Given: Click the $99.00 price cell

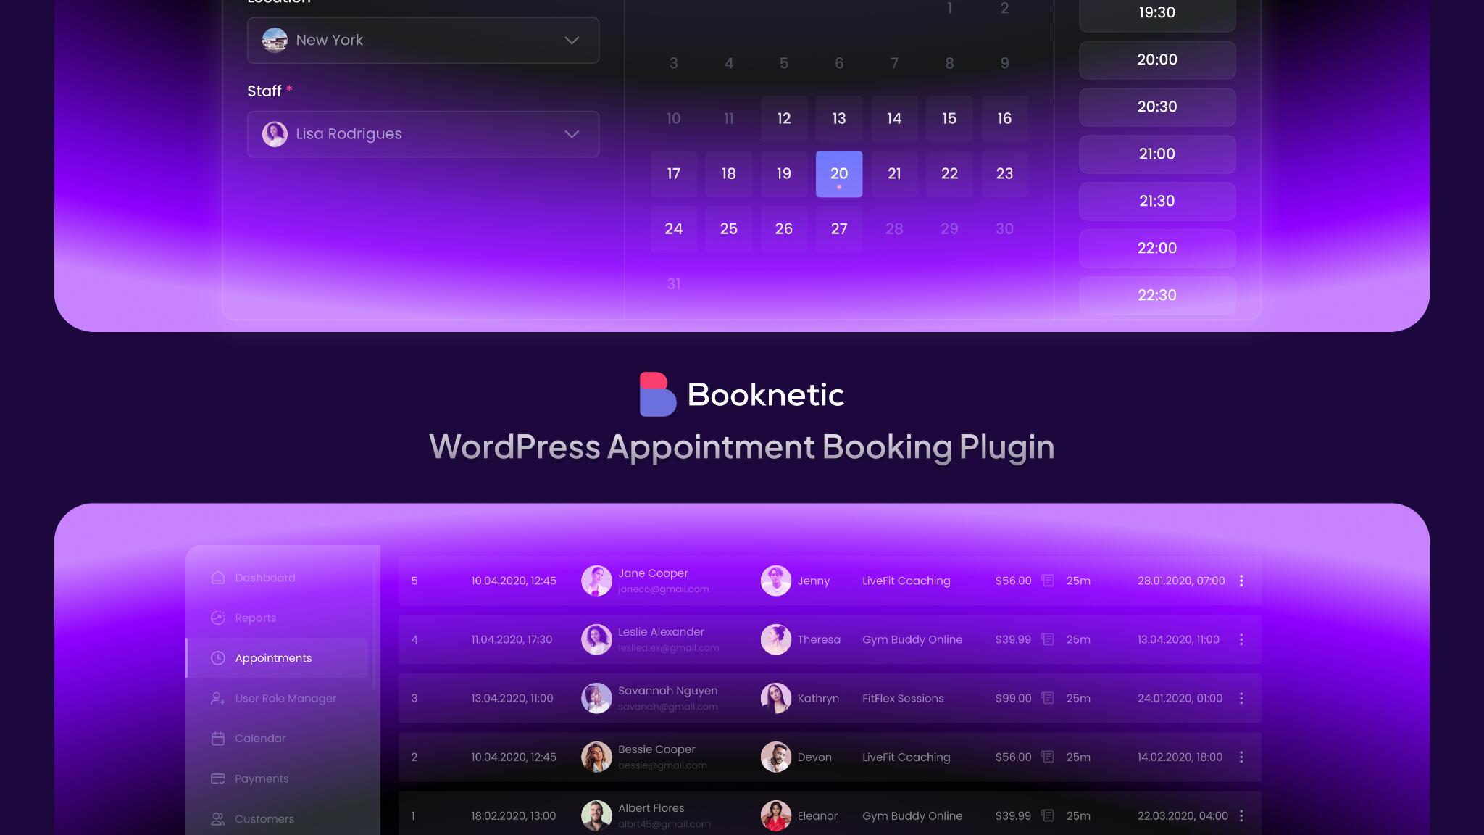Looking at the screenshot, I should 1013,698.
